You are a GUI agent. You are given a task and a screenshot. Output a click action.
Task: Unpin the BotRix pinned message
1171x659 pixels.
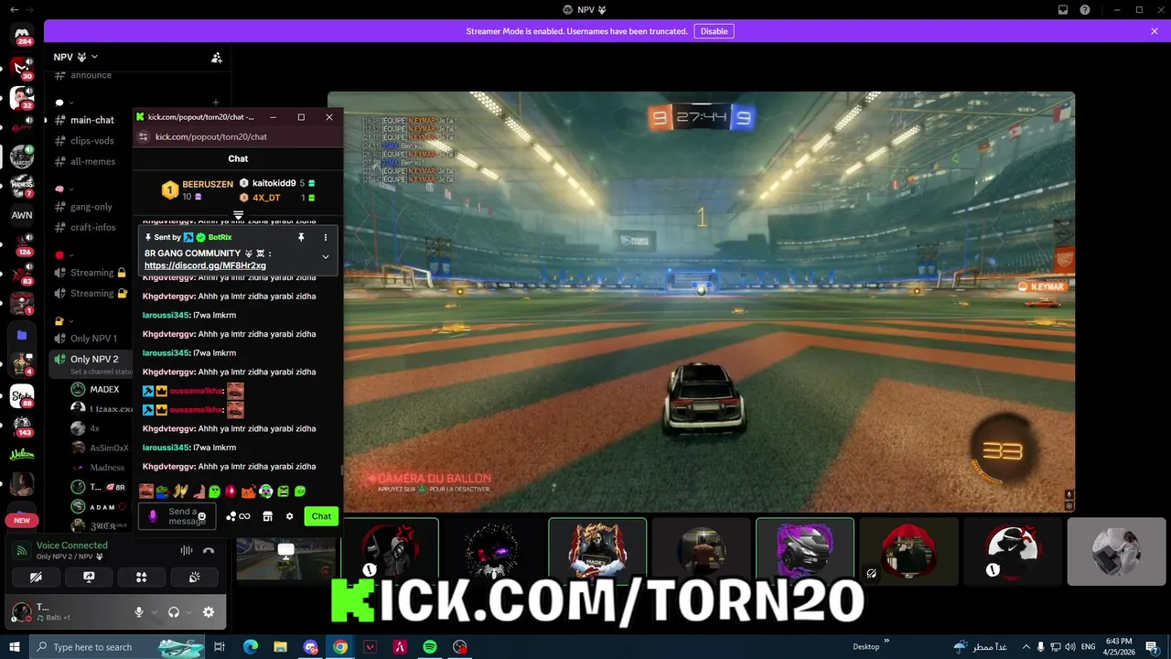click(x=301, y=237)
